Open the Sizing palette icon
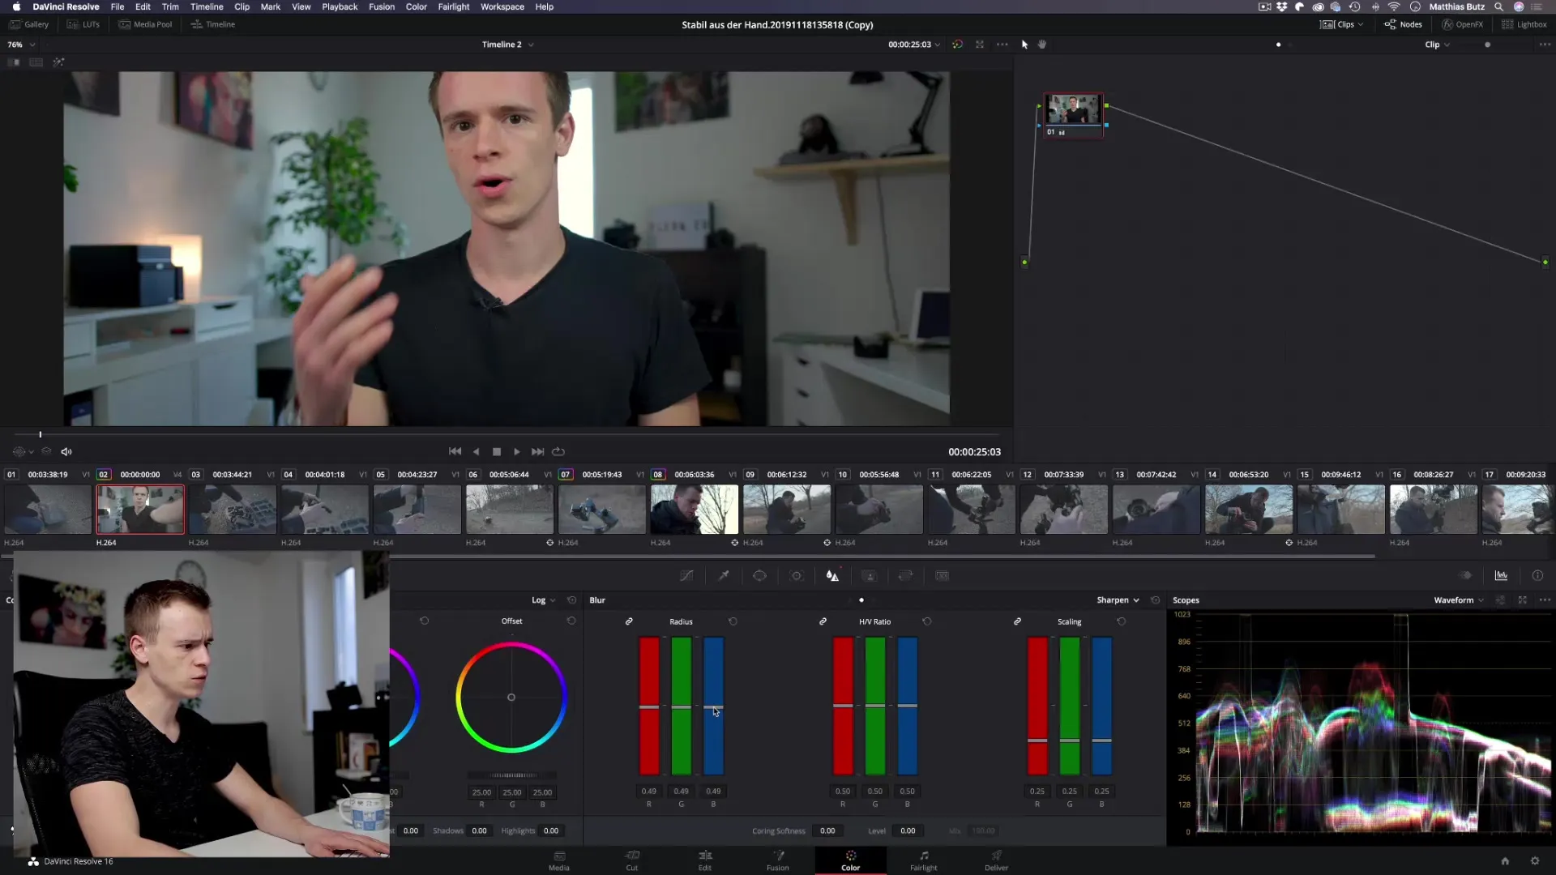 point(906,576)
